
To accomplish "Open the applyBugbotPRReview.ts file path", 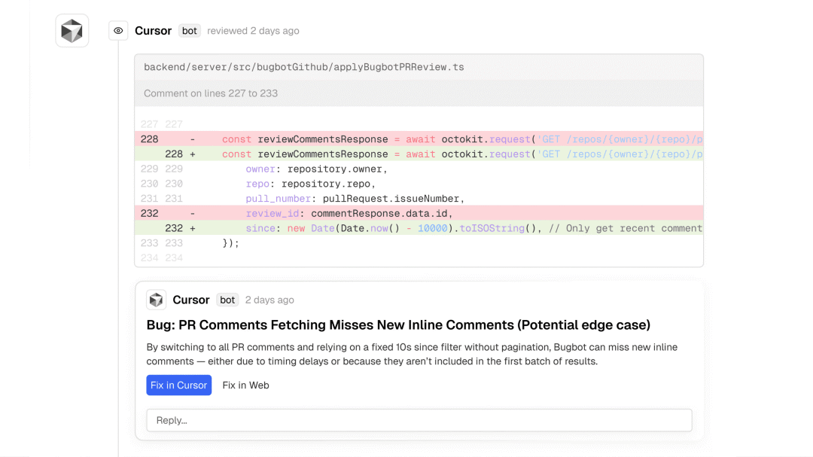I will click(x=304, y=67).
